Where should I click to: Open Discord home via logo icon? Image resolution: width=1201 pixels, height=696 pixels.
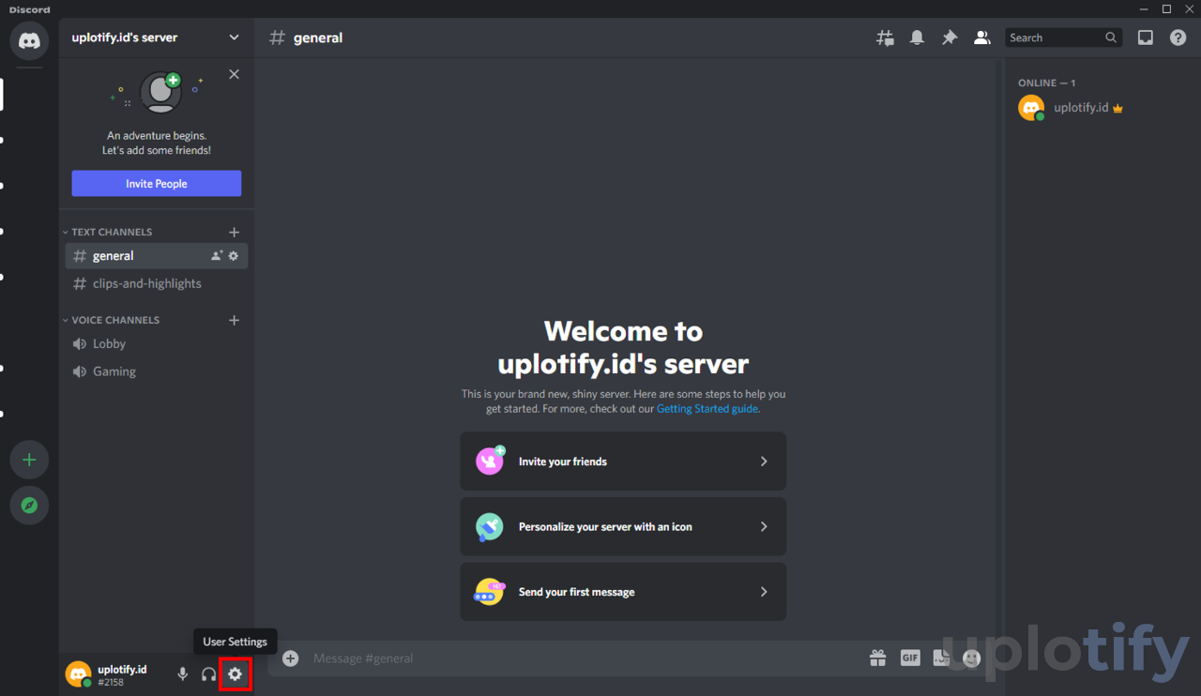29,41
